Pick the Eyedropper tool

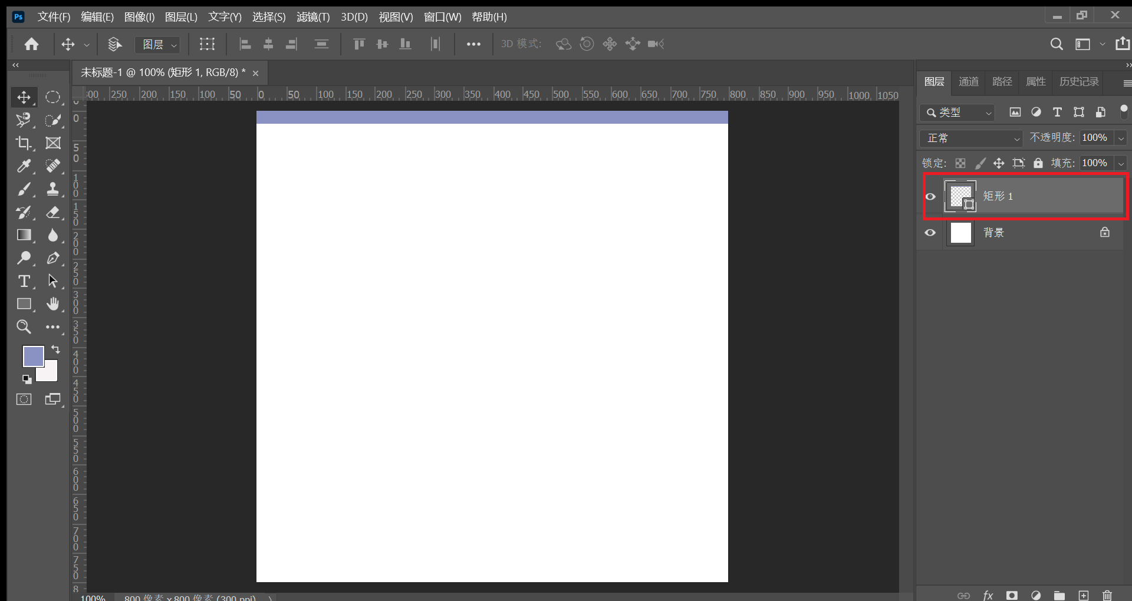[24, 166]
